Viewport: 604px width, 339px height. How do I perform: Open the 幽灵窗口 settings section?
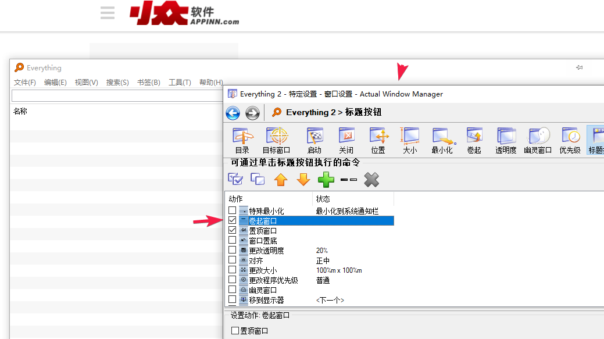point(538,141)
